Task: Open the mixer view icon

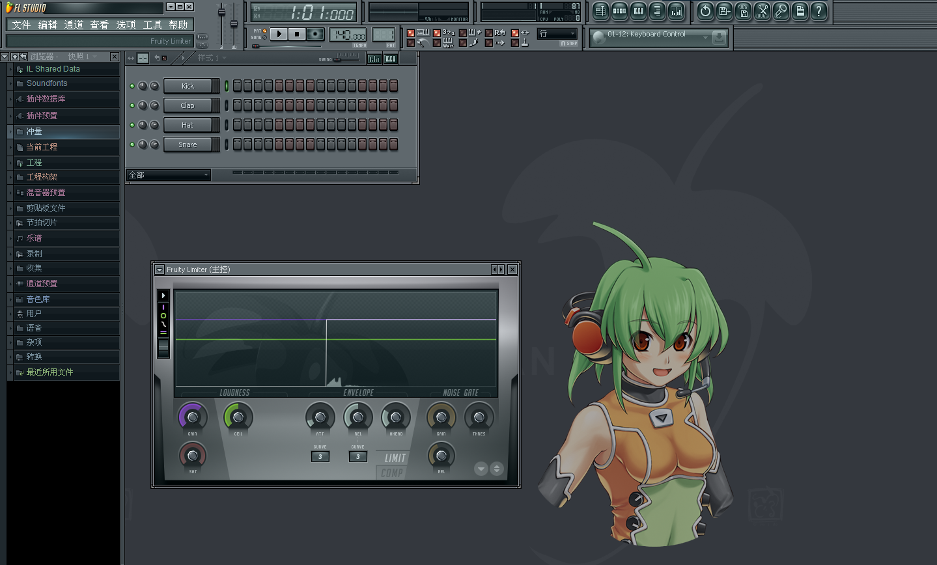Action: [x=676, y=10]
